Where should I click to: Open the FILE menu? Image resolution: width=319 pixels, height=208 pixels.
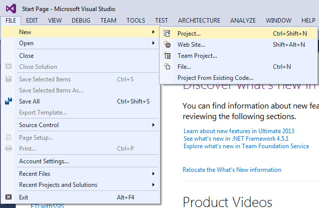[x=11, y=21]
